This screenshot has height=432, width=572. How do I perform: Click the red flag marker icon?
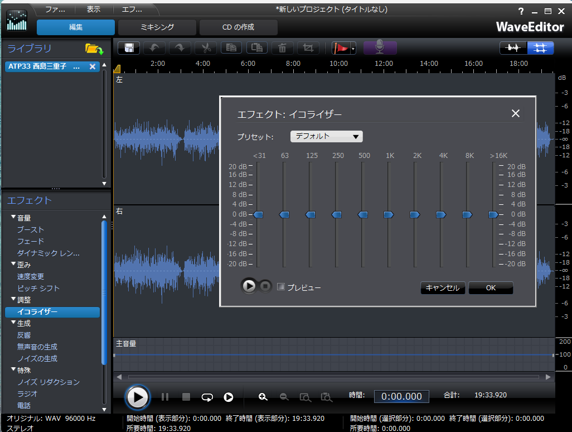point(340,48)
